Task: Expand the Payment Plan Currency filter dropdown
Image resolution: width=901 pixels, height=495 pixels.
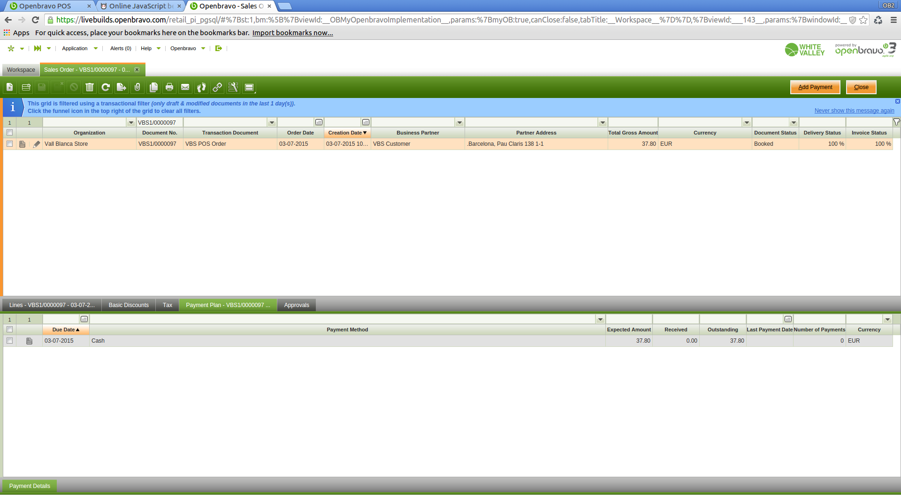Action: (887, 319)
